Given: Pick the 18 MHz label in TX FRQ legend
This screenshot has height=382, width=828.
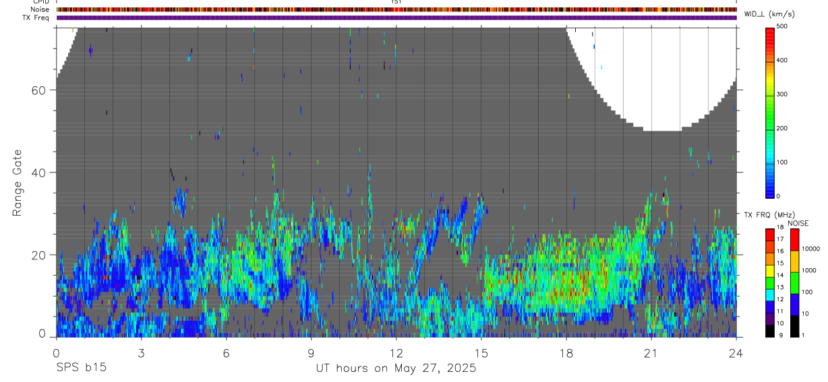Looking at the screenshot, I should (x=780, y=227).
